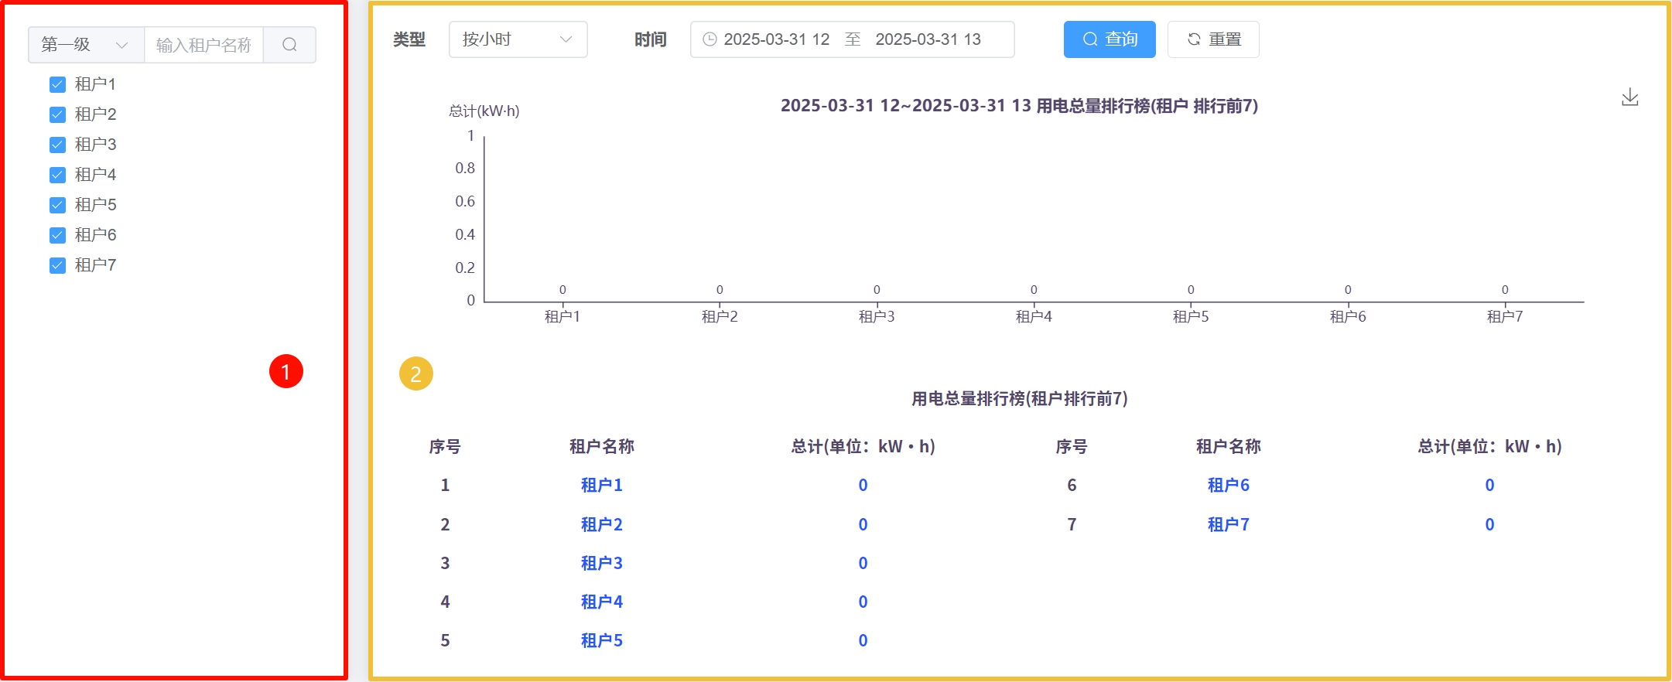
Task: Open the 第一级 level dropdown
Action: pyautogui.click(x=86, y=45)
